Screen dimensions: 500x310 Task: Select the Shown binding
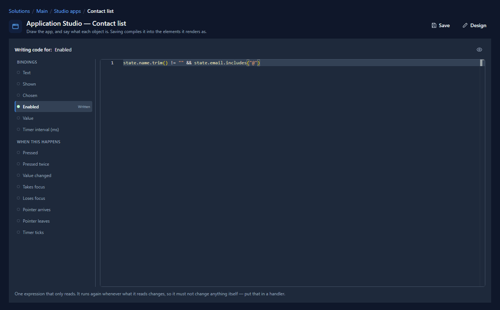coord(53,84)
